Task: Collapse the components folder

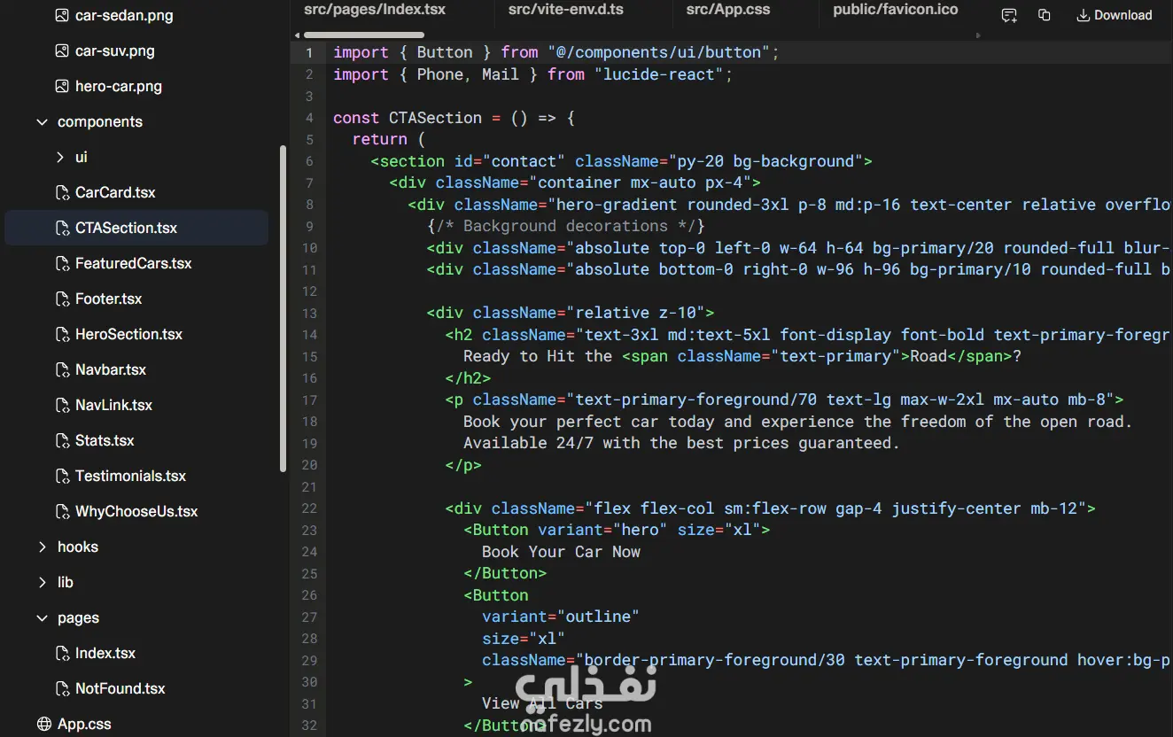Action: click(42, 121)
